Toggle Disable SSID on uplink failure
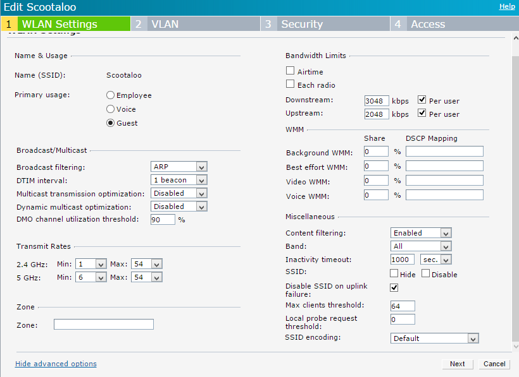 (394, 287)
